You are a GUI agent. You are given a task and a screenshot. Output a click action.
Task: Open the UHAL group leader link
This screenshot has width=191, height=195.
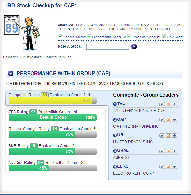[123, 150]
